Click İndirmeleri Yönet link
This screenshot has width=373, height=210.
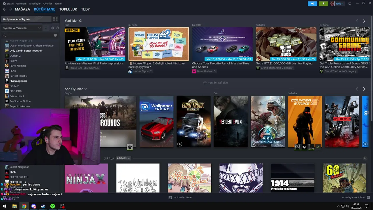[x=180, y=197]
